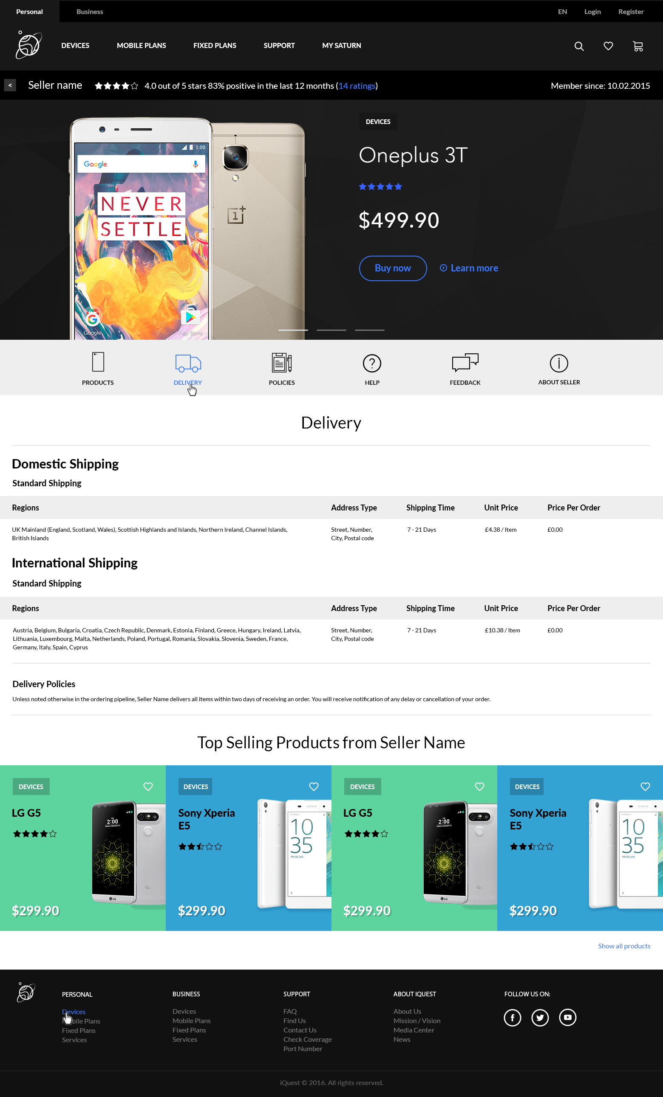Image resolution: width=663 pixels, height=1097 pixels.
Task: Visit the Facebook page icon
Action: (x=512, y=1017)
